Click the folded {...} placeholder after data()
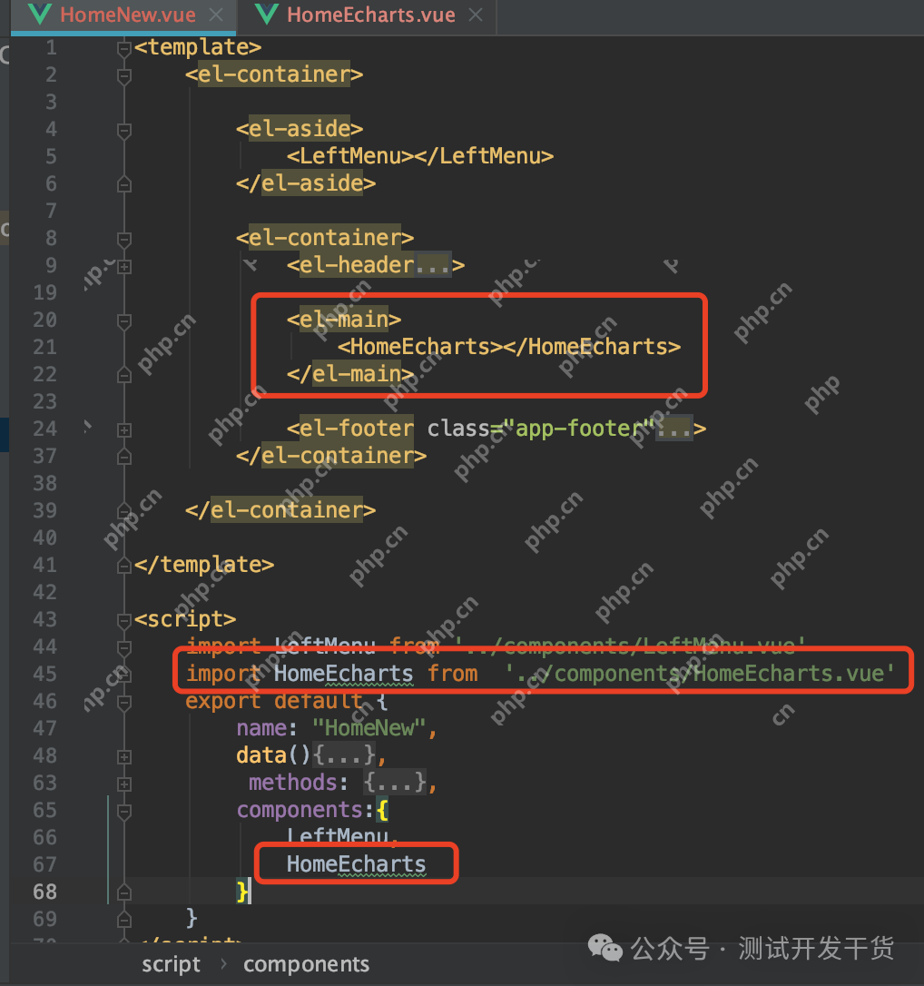 tap(343, 755)
